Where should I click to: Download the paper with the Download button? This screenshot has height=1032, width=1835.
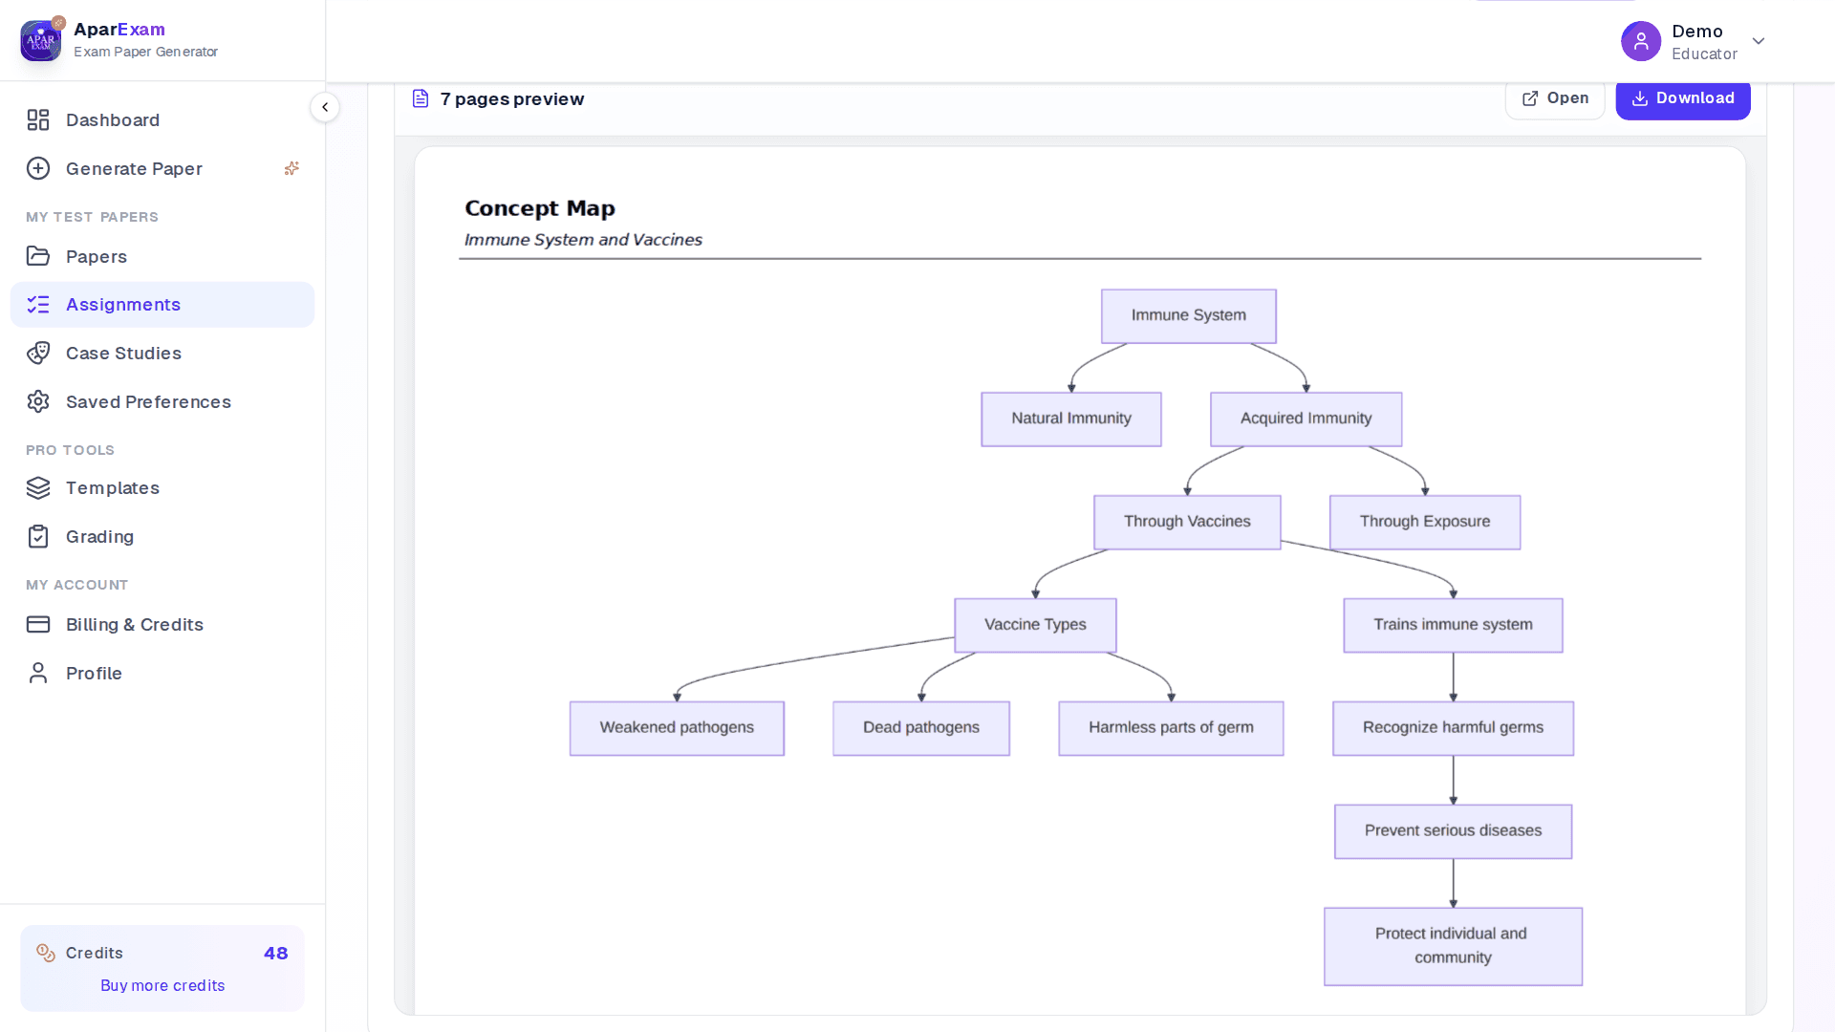point(1683,98)
